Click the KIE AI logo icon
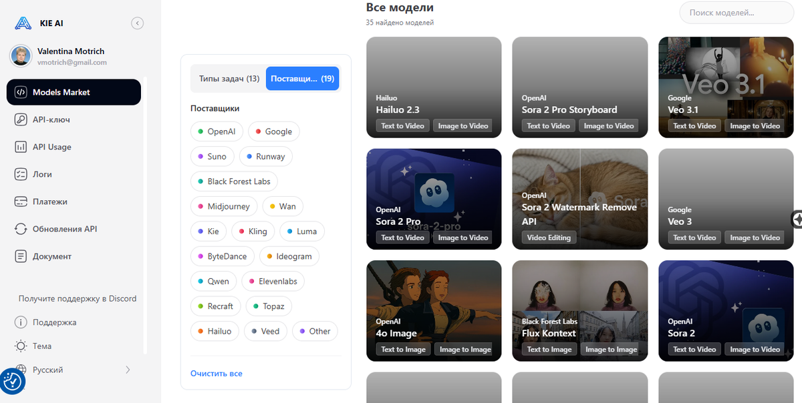Image resolution: width=802 pixels, height=403 pixels. click(23, 23)
